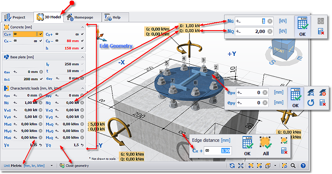Apply selected edge icon in Edge distance popup

pyautogui.click(x=284, y=141)
